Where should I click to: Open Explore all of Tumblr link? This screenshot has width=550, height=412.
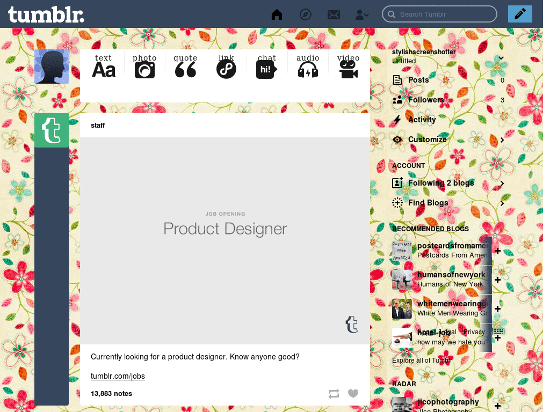[422, 360]
